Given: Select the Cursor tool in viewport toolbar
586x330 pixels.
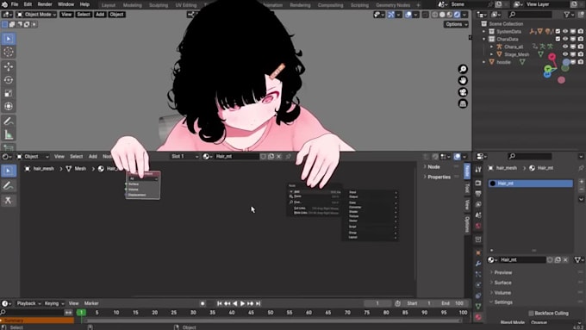Looking at the screenshot, I should (x=9, y=53).
